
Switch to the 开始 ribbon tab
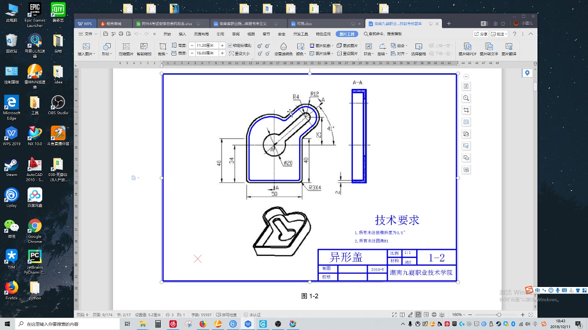click(167, 33)
